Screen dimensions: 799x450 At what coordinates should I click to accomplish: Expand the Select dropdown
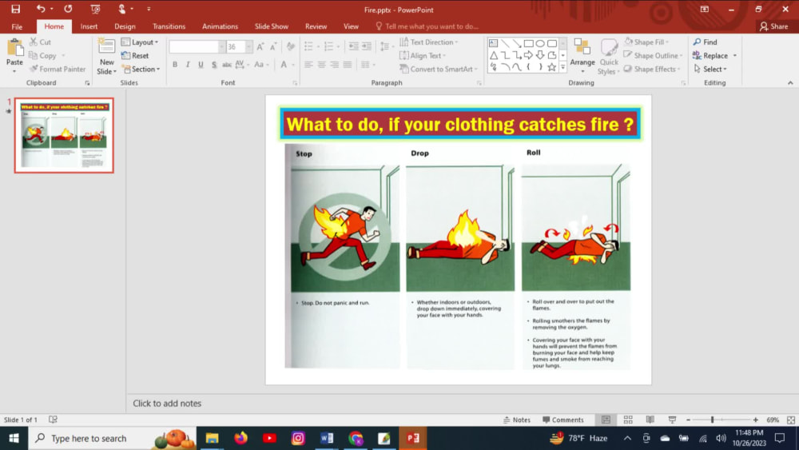[x=710, y=69]
